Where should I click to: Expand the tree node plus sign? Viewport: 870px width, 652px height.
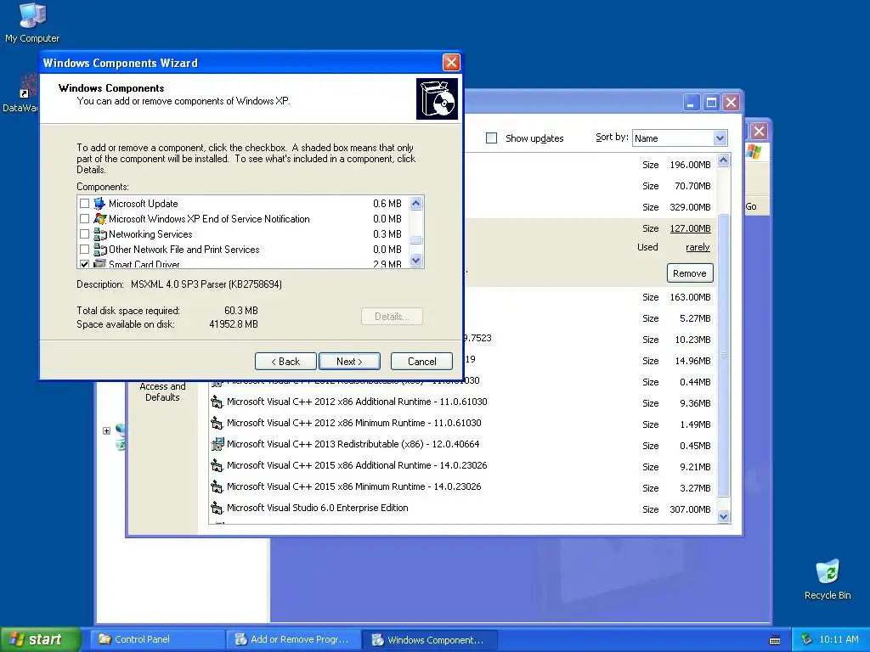pos(106,430)
